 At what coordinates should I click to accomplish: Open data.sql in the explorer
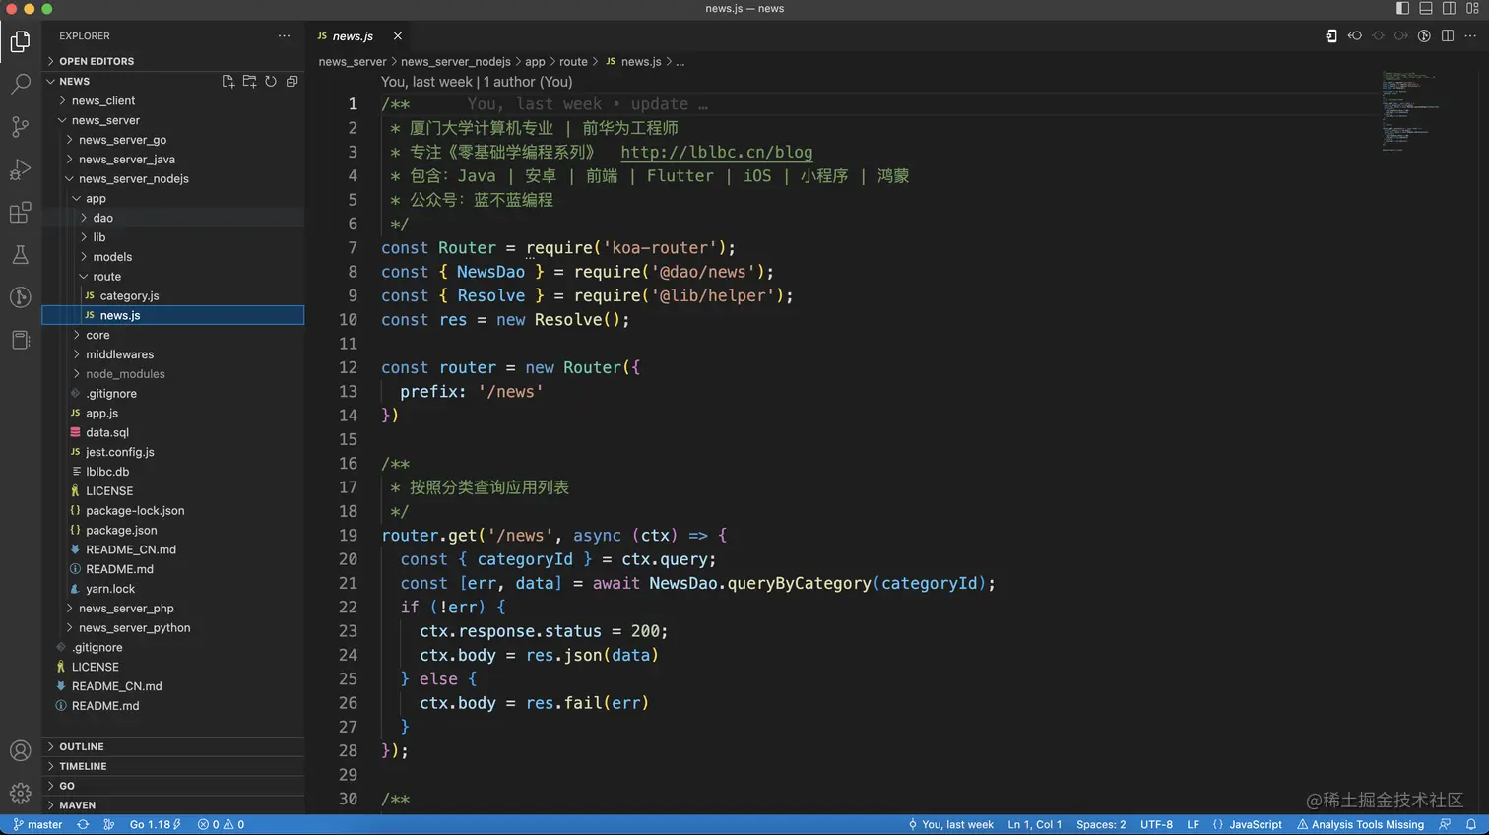(172, 432)
